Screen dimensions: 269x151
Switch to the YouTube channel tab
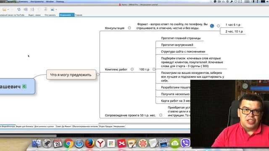(12, 15)
